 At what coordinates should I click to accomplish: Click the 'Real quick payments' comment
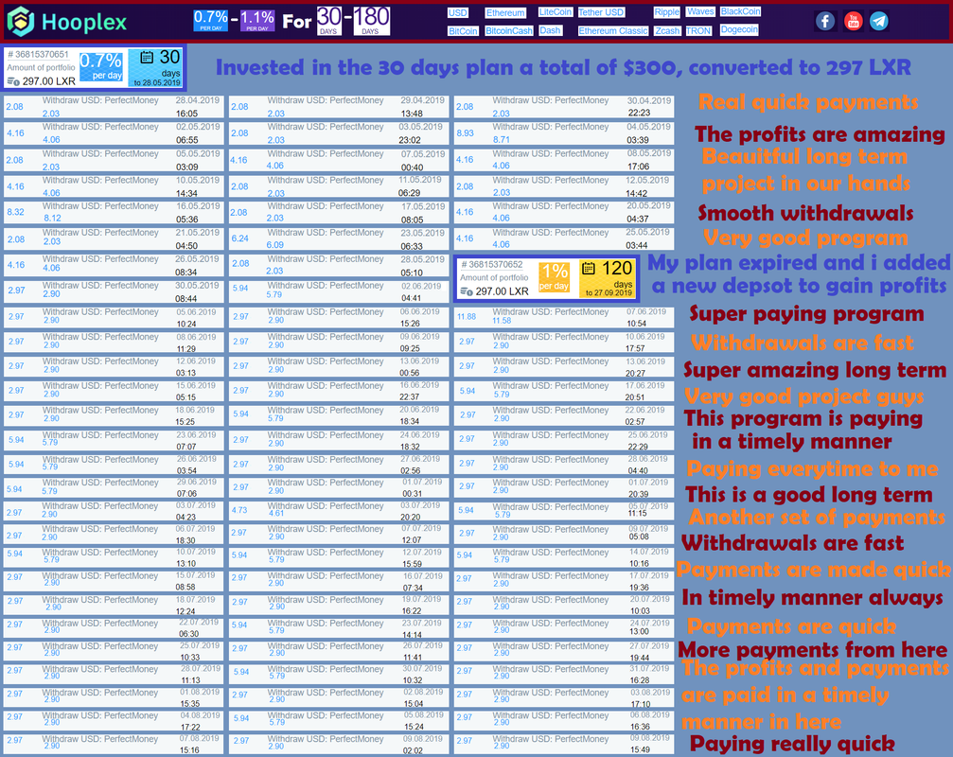[808, 101]
